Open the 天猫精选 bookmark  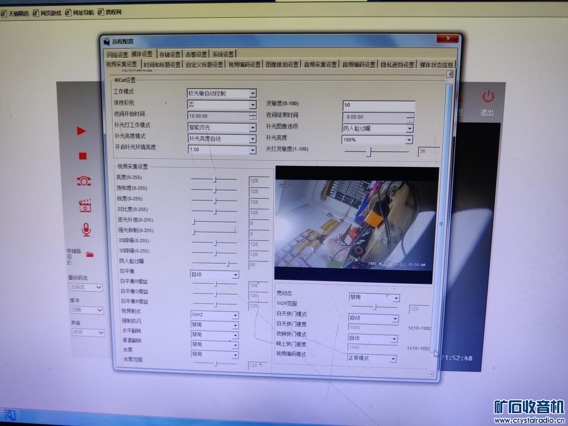pyautogui.click(x=15, y=13)
